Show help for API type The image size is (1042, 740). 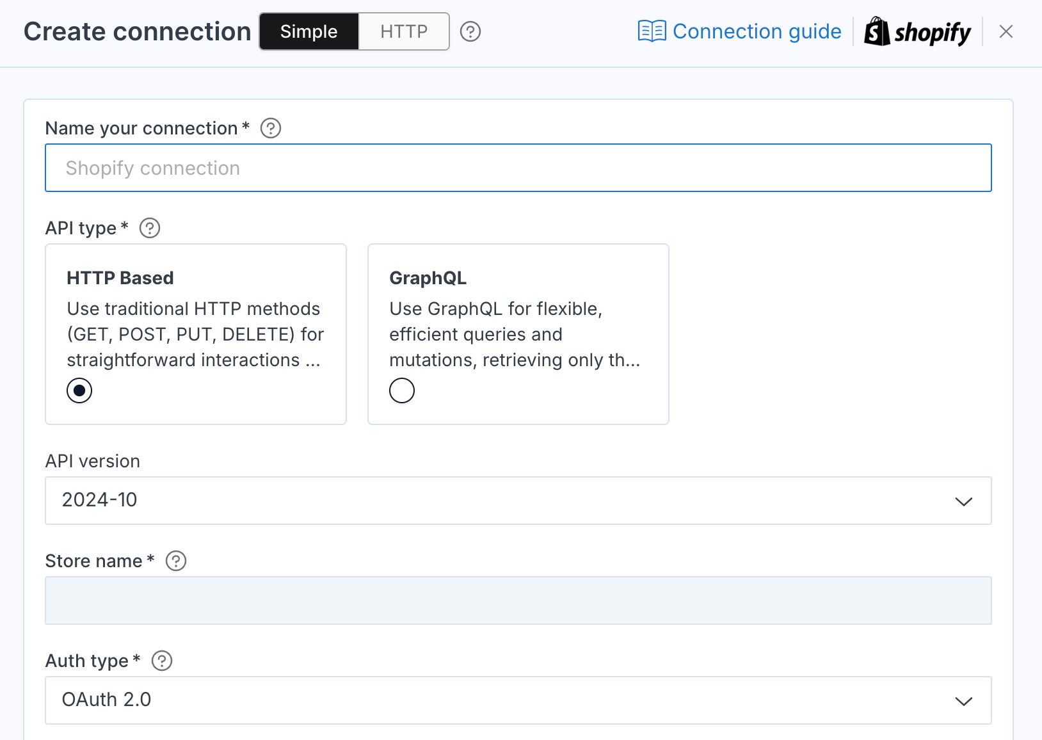click(x=150, y=228)
